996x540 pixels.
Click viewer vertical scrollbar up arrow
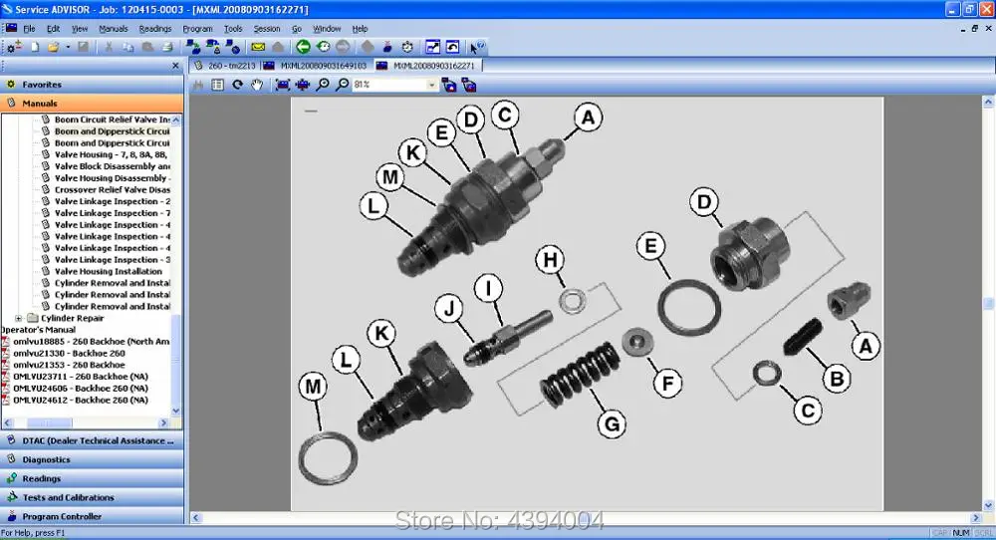(988, 101)
